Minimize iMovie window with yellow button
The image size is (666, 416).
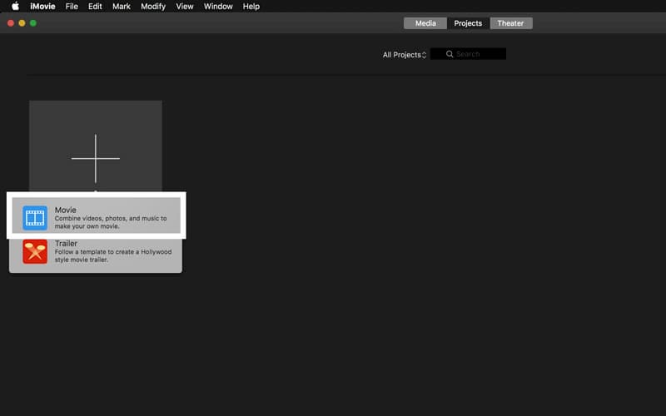(22, 23)
